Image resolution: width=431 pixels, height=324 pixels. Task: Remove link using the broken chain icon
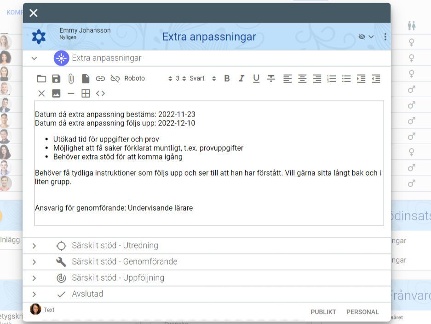coord(115,79)
